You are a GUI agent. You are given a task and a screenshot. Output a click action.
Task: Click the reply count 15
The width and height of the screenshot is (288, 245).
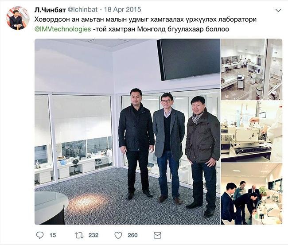point(53,235)
